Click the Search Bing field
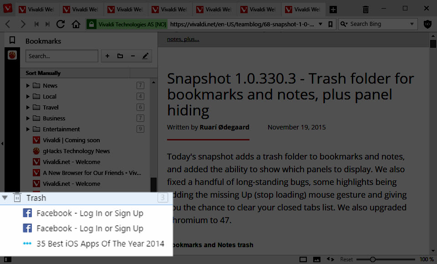The height and width of the screenshot is (264, 437). click(x=378, y=24)
